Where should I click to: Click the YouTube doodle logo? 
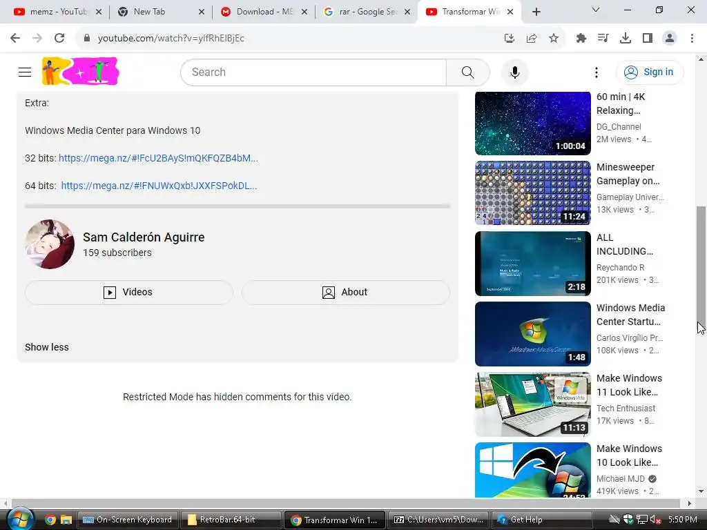click(80, 71)
